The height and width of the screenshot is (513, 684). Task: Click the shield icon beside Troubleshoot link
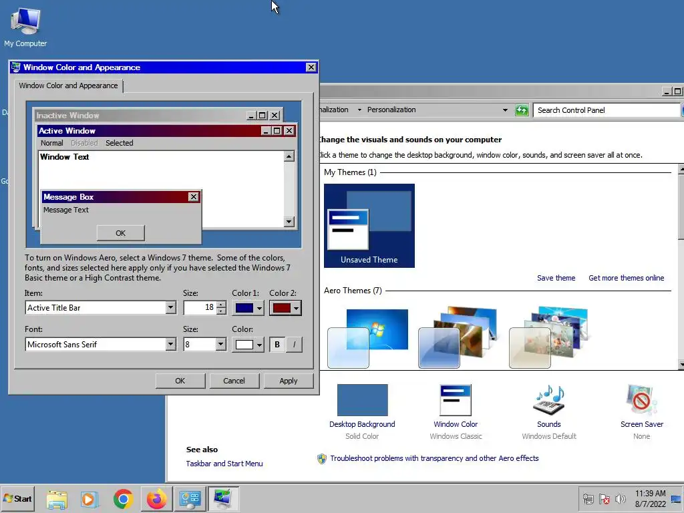[x=322, y=458]
